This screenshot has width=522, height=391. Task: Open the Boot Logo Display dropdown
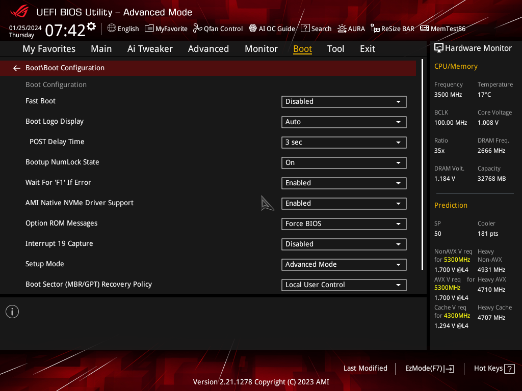click(x=344, y=122)
